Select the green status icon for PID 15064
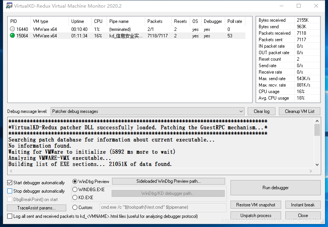This screenshot has height=227, width=328. (x=12, y=35)
